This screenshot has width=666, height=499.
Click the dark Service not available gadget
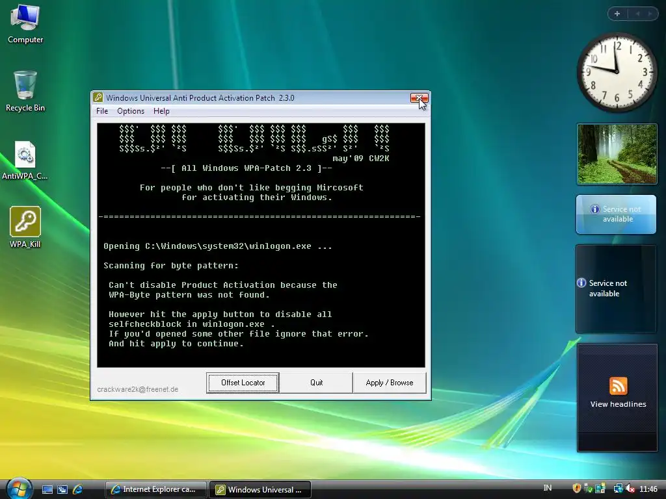click(x=616, y=288)
